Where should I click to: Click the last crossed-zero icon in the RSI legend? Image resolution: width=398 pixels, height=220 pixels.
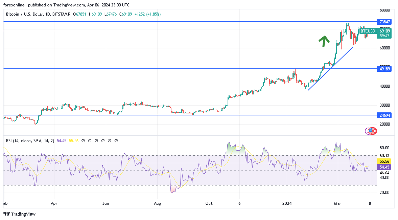[x=116, y=140]
